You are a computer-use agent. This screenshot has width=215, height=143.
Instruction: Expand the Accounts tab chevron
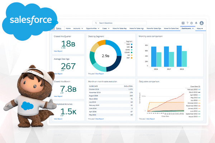click(x=82, y=29)
